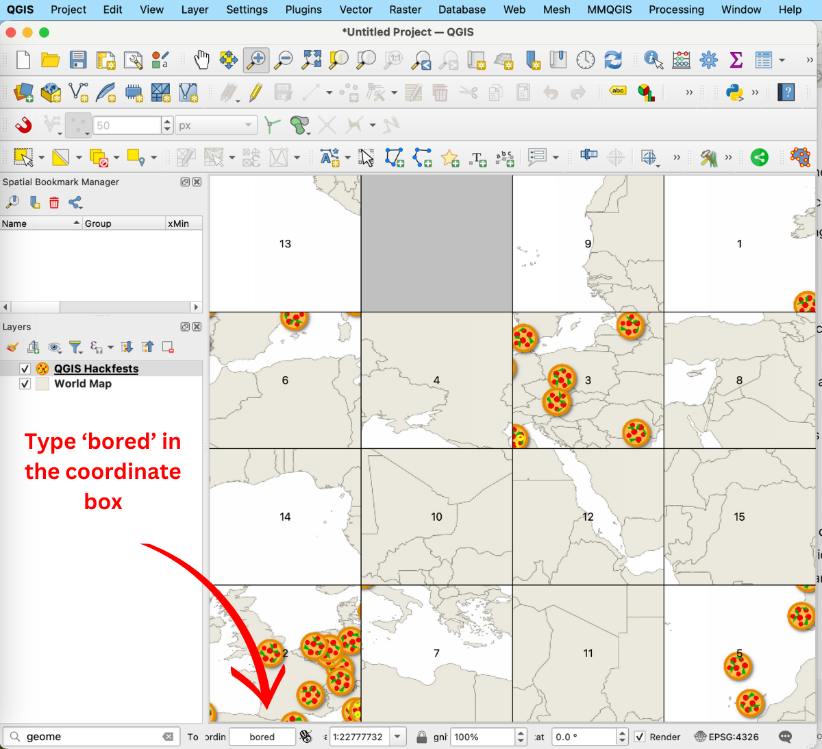Click the Filter Legend funnel icon

(x=75, y=347)
